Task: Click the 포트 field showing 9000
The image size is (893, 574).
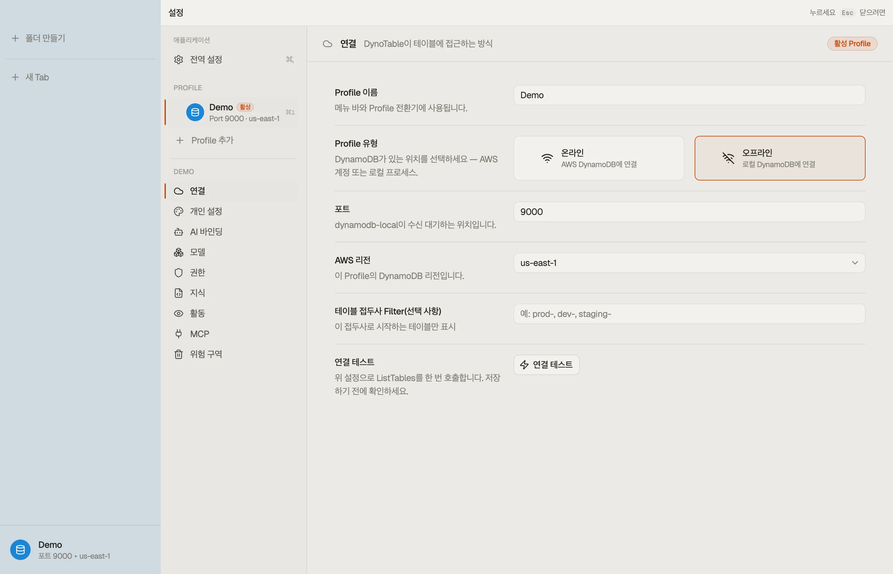Action: tap(689, 212)
